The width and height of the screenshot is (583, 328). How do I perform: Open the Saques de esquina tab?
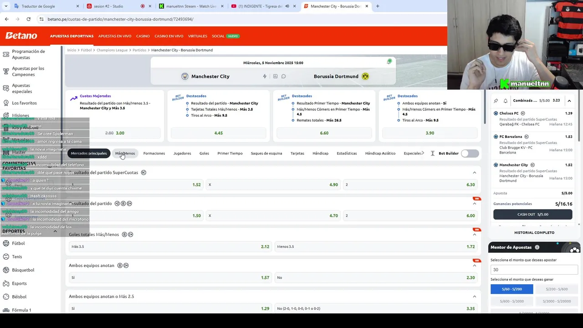pos(266,154)
